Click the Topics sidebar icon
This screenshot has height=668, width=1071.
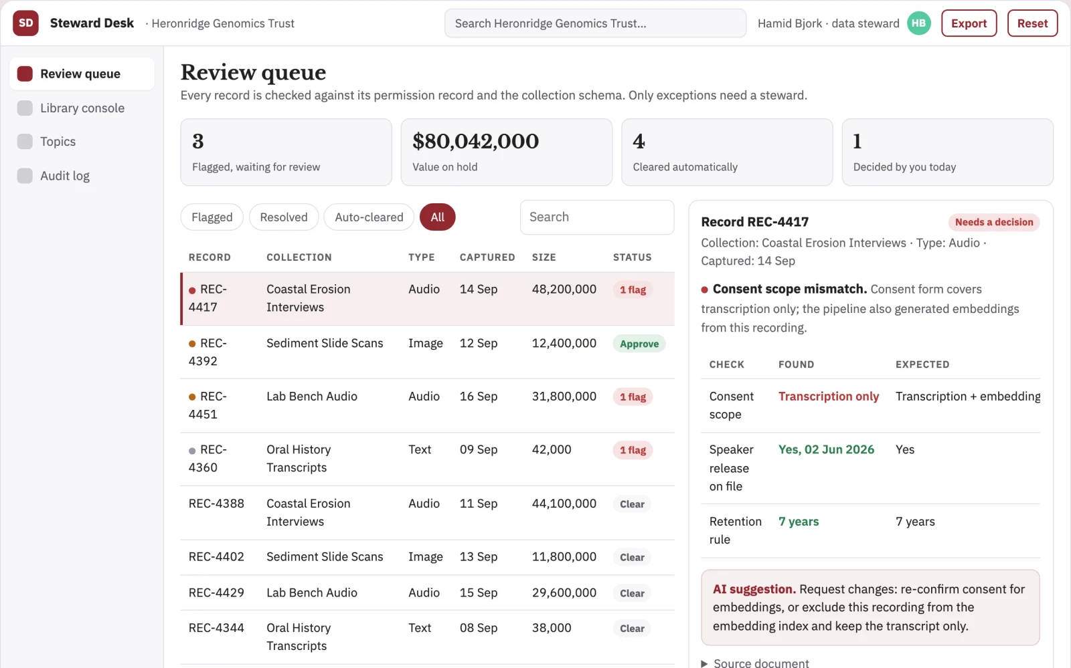(x=25, y=141)
